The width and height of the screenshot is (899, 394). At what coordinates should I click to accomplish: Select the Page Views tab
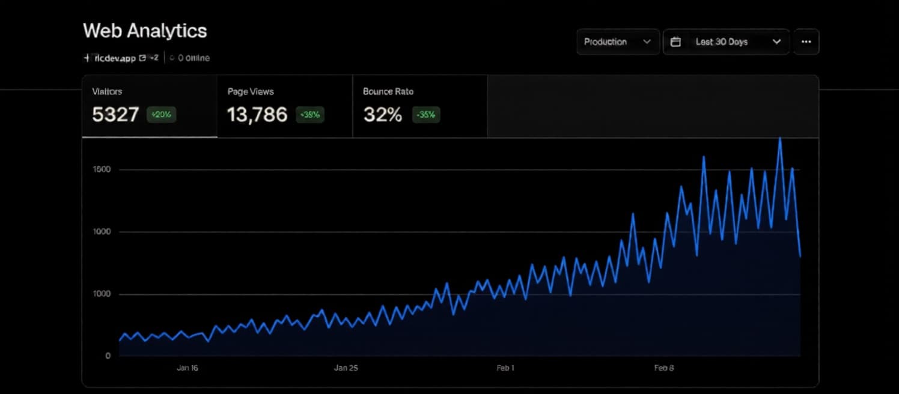[285, 107]
